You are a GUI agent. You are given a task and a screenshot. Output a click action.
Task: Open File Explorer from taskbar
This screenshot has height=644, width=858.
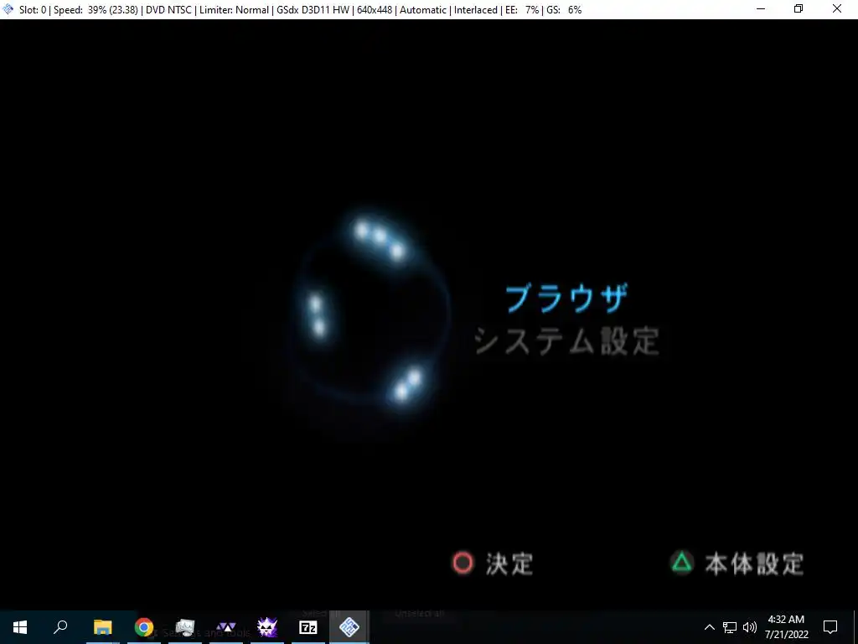[x=102, y=627]
